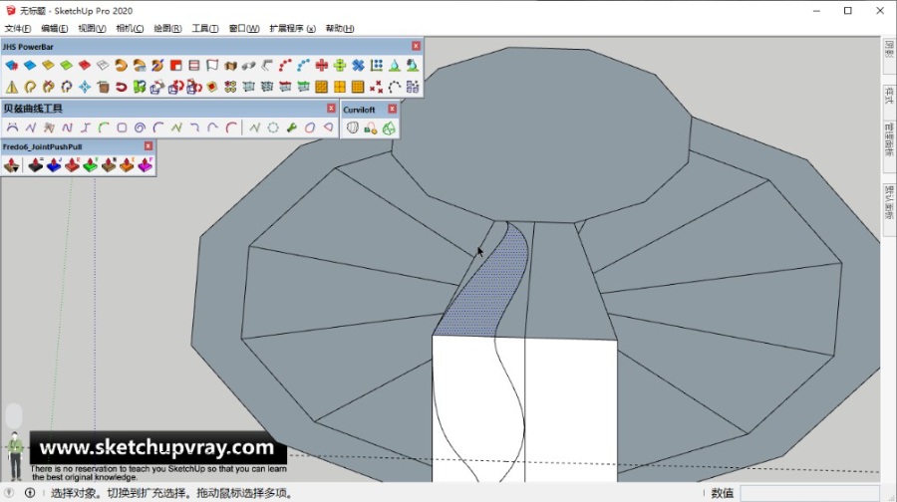Open the JointPushPull main launcher dropdown icon

[x=11, y=165]
